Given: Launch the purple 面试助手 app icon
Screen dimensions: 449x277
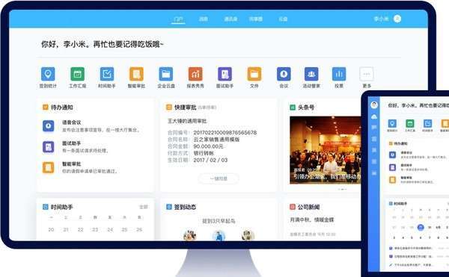Looking at the screenshot, I should 224,74.
